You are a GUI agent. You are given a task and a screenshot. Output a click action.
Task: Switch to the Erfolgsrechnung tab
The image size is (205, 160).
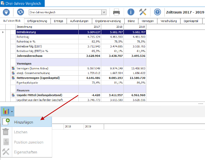tap(37, 21)
